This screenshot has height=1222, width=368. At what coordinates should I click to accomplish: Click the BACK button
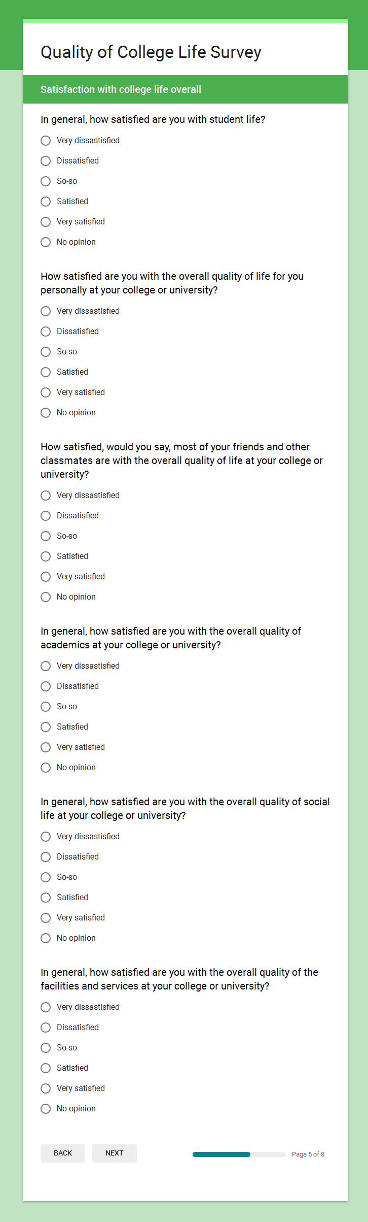(63, 1153)
